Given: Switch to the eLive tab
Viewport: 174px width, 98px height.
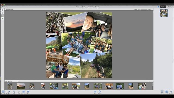Looking at the screenshot, I should 77,7.
